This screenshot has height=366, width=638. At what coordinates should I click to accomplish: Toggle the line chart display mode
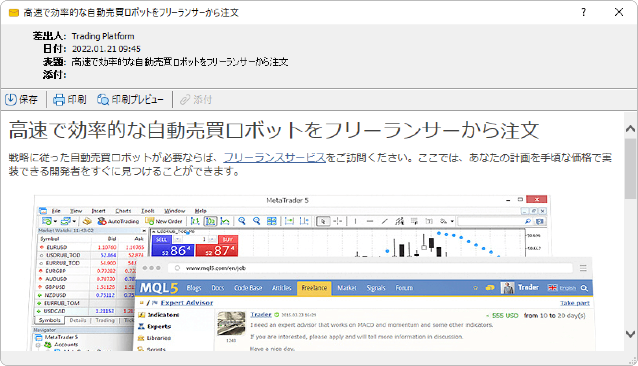[x=225, y=221]
